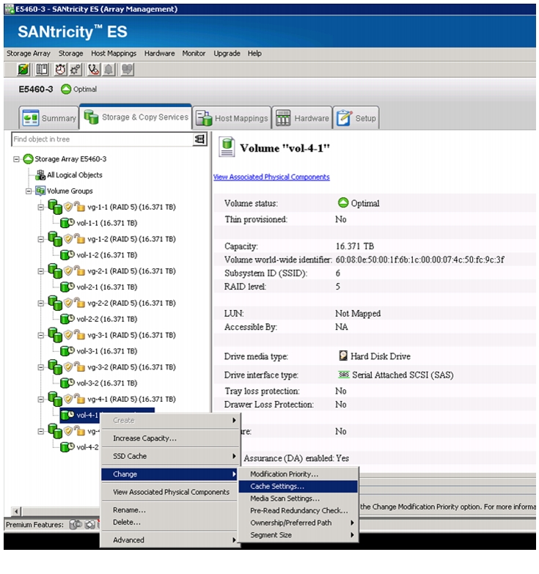The width and height of the screenshot is (539, 574).
Task: Open the Host Mappings tab
Action: (x=232, y=118)
